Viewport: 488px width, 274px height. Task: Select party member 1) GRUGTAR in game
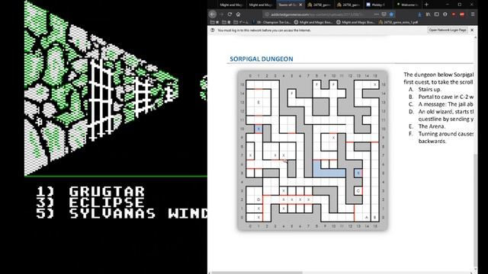[90, 192]
